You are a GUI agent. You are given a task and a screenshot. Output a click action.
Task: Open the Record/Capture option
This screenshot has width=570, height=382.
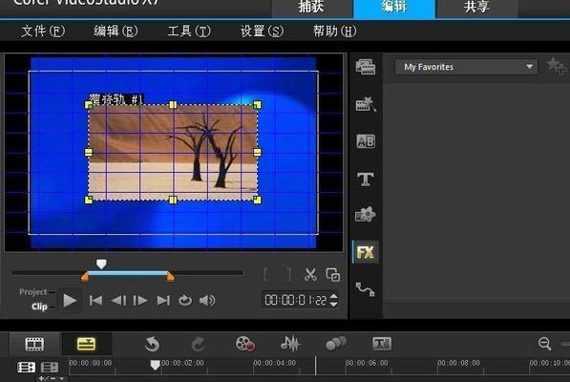point(244,344)
